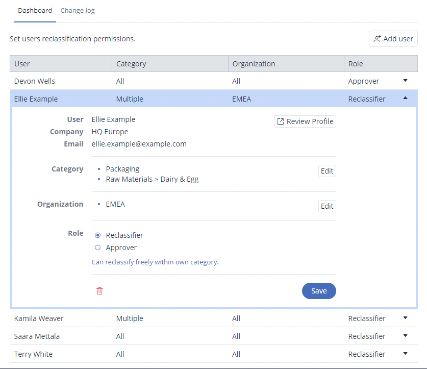Expand the Devon Wells row arrow
Viewport: 427px width, 369px height.
pos(406,81)
